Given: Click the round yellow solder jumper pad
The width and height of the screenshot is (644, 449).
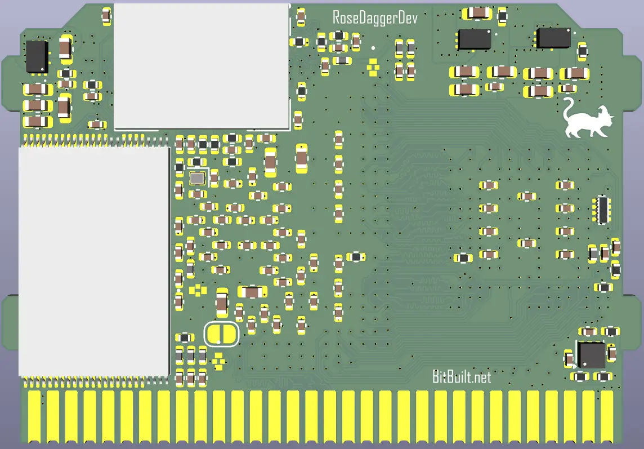Looking at the screenshot, I should point(221,334).
